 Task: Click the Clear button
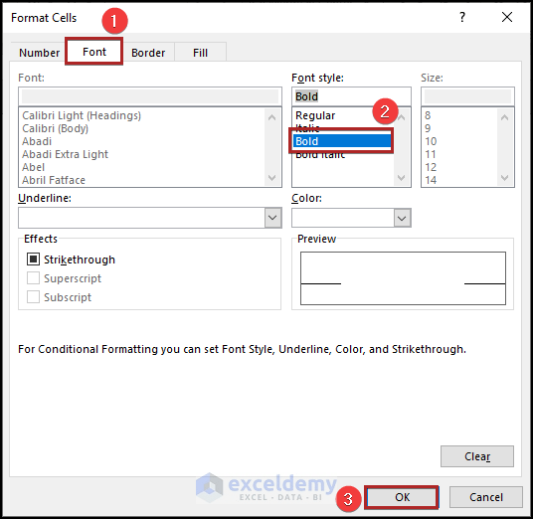point(477,456)
